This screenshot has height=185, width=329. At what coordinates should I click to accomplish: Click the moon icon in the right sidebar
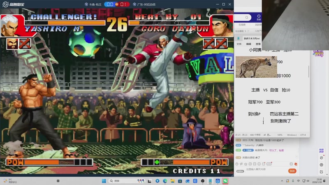[x=322, y=157]
